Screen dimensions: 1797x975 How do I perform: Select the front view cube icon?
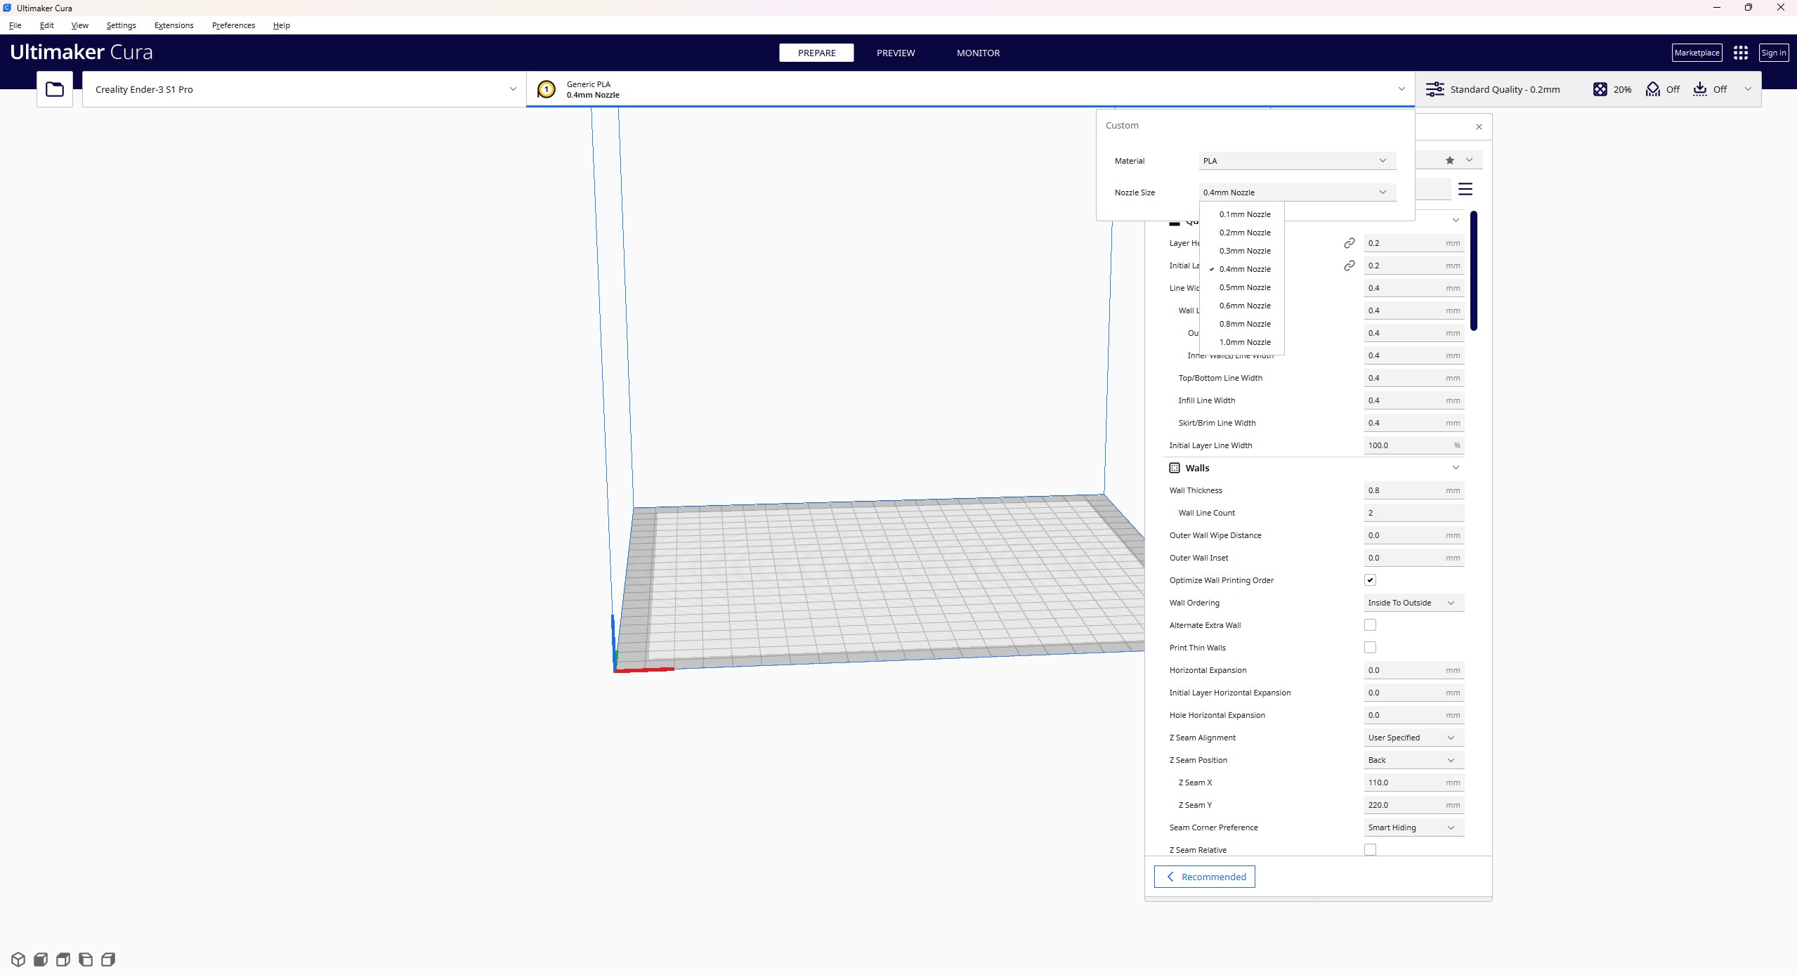41,960
